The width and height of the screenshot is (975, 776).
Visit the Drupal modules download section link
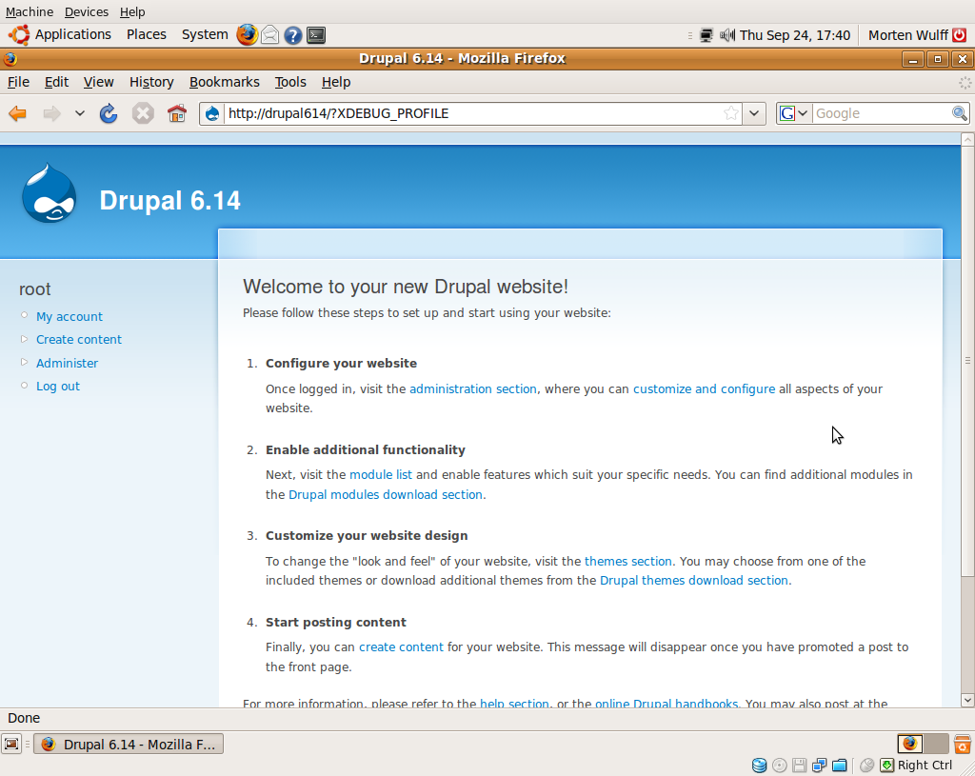coord(386,494)
